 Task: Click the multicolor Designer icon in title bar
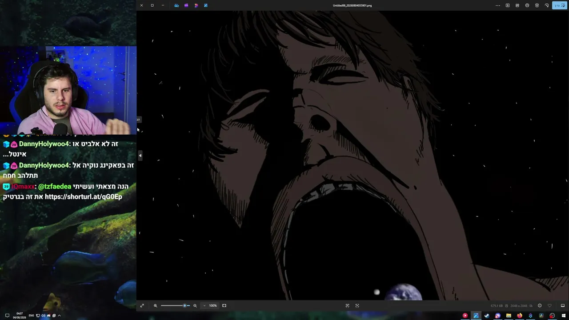click(196, 5)
